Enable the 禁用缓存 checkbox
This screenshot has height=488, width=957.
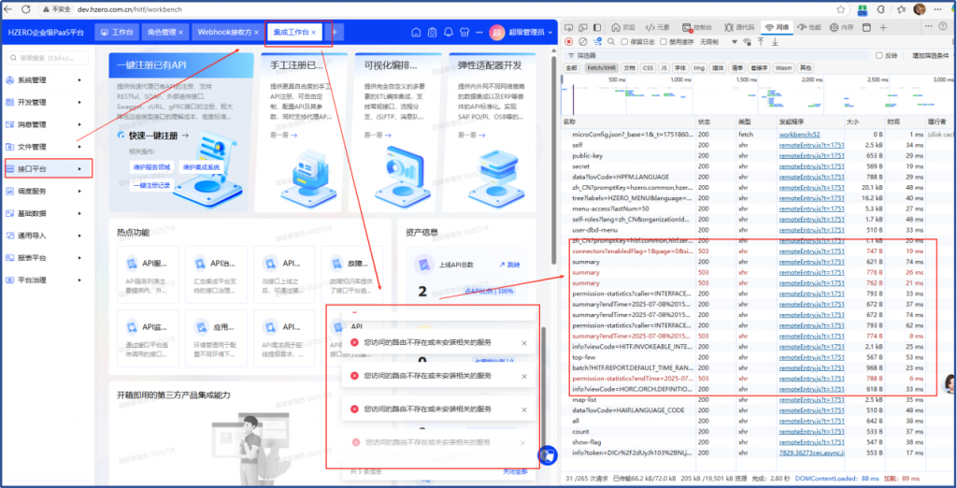(x=664, y=42)
